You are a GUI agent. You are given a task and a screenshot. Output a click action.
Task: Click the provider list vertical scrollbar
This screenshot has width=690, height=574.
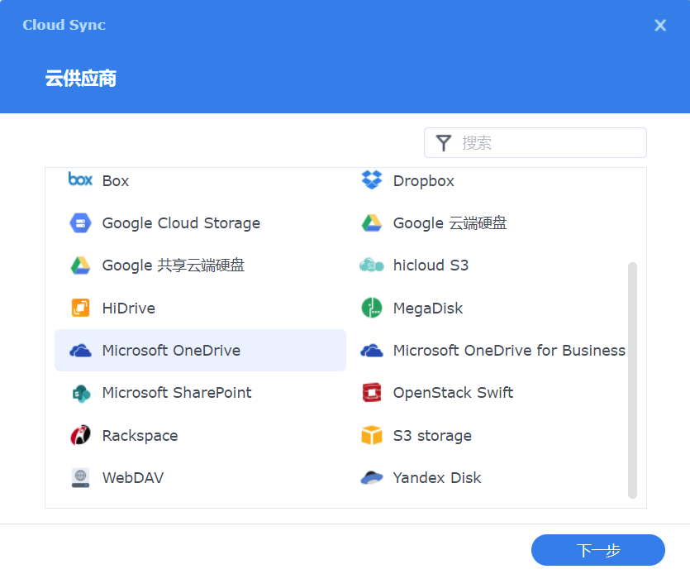[632, 380]
